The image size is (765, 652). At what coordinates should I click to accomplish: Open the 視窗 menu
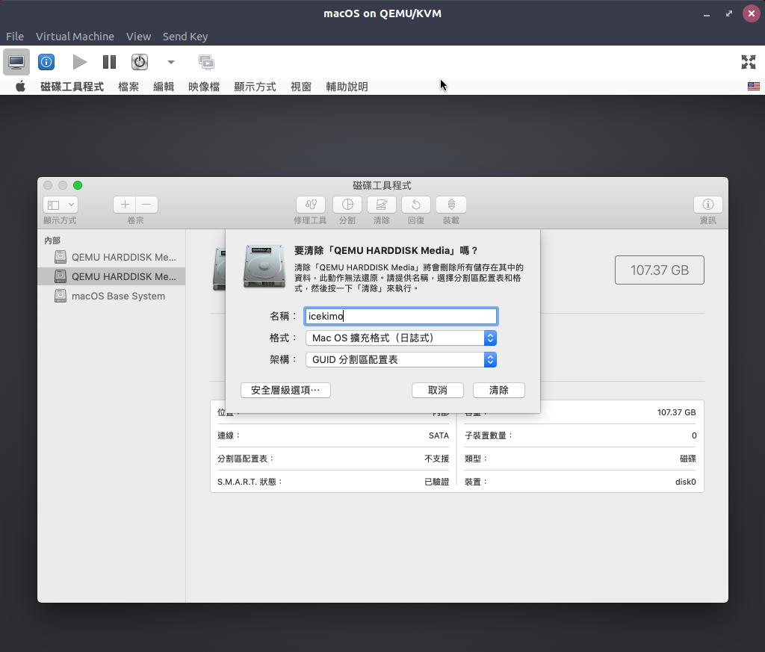tap(301, 87)
